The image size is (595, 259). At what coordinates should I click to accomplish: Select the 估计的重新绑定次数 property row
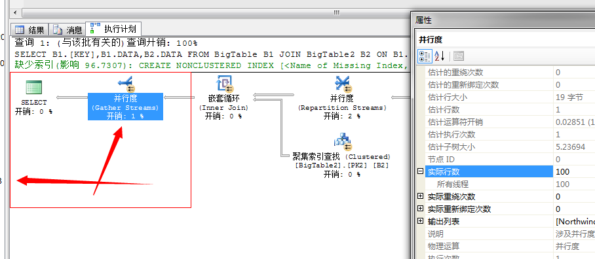(510, 84)
